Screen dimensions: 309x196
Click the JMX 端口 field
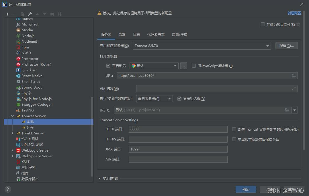[x=178, y=149]
